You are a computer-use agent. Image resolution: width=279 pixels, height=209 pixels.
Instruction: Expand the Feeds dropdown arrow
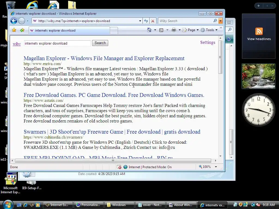pyautogui.click(x=167, y=30)
